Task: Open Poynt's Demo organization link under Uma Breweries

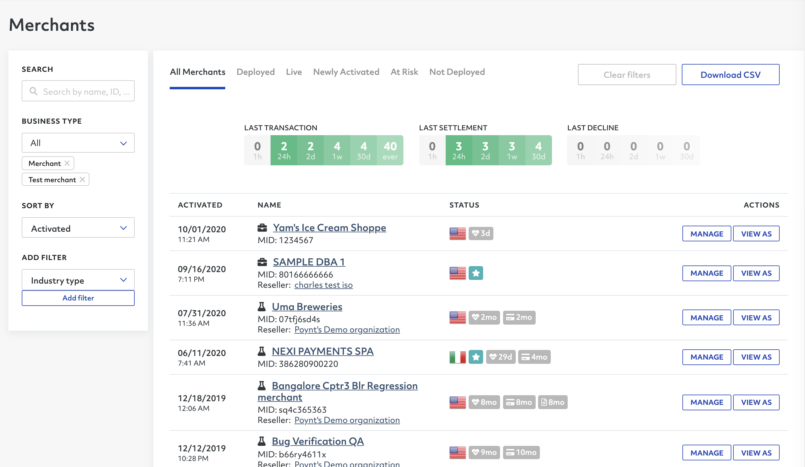Action: [347, 329]
